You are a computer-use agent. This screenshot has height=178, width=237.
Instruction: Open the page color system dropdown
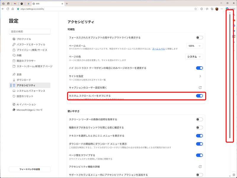coord(194,56)
